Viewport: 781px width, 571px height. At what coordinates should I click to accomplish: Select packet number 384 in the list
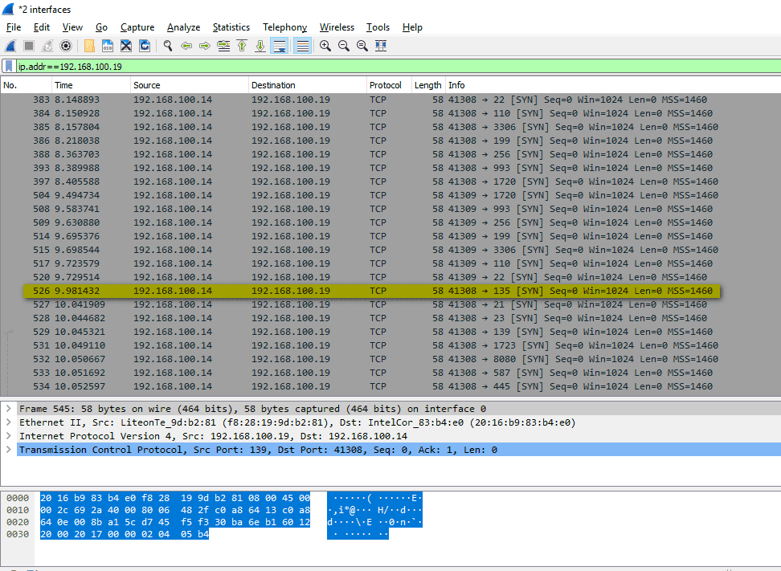[241, 113]
